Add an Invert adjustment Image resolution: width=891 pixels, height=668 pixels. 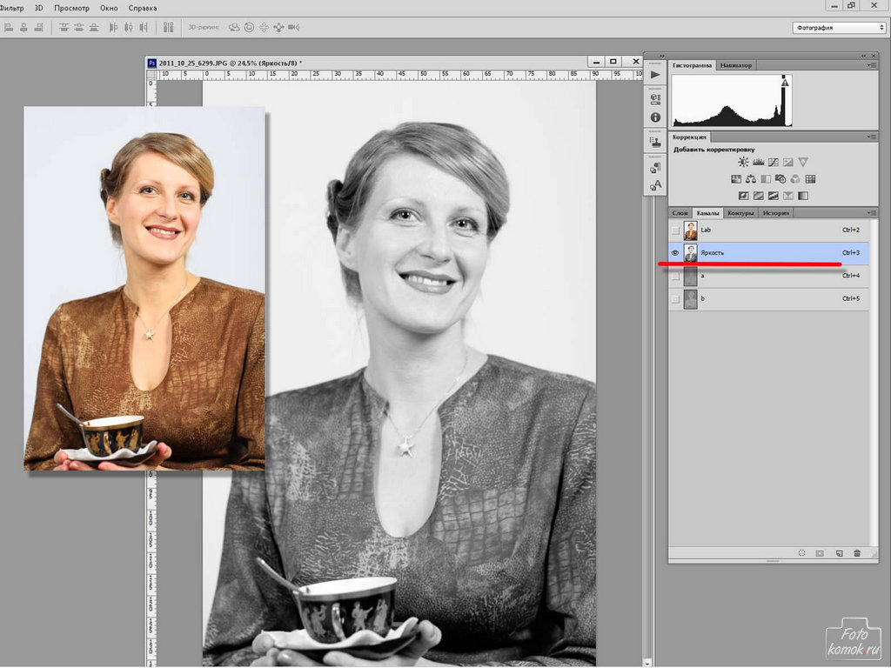pyautogui.click(x=743, y=196)
